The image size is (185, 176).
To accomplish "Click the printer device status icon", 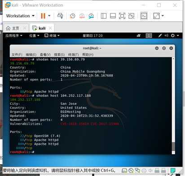I will [144, 171].
